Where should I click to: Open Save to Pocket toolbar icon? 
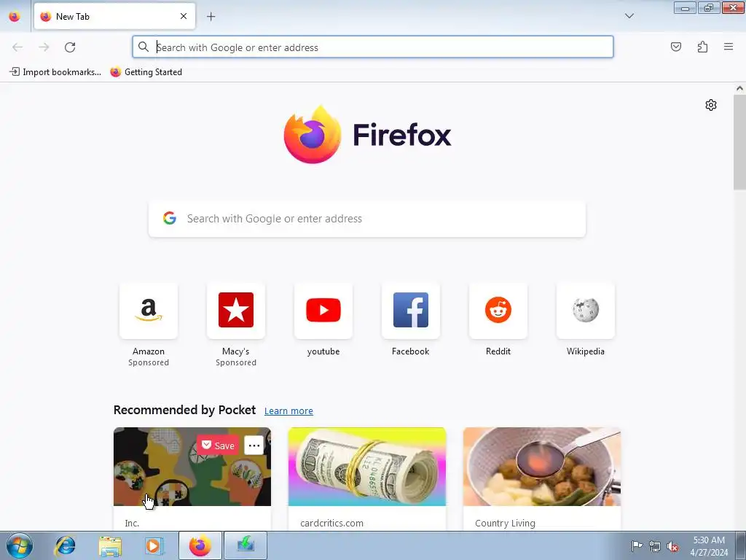coord(675,47)
